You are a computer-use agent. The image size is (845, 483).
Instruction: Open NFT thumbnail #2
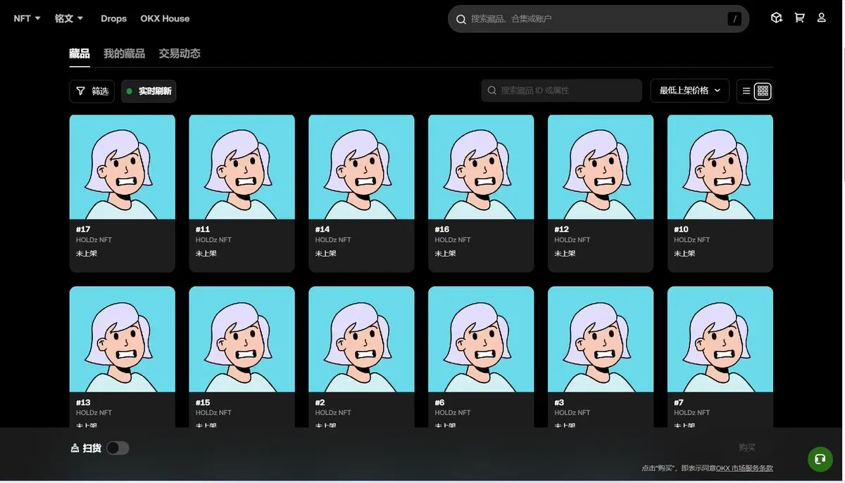pyautogui.click(x=361, y=339)
